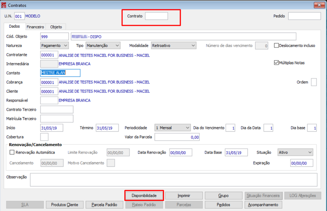Viewport: 327px width, 211px height.
Task: Click the Imprimir button
Action: pyautogui.click(x=184, y=195)
